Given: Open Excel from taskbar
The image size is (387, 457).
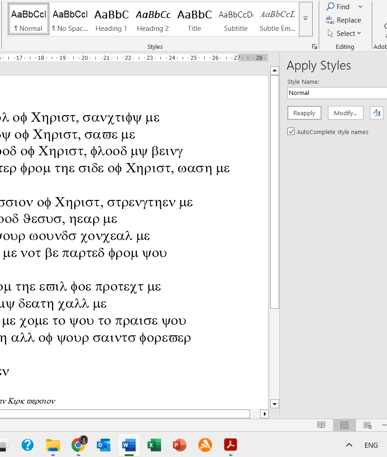Looking at the screenshot, I should point(155,445).
